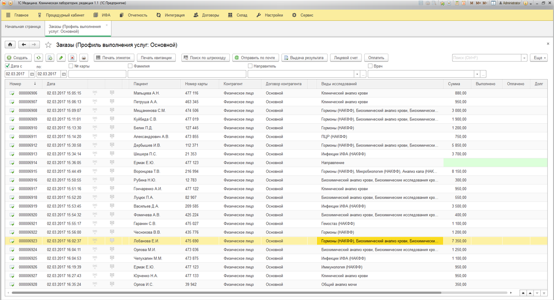Add the page to favorites with star
This screenshot has height=300, width=554.
[48, 45]
